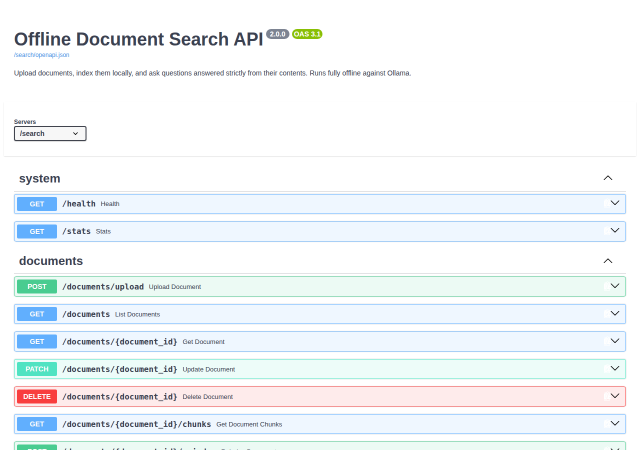Click the GET badge for Get Document

37,341
